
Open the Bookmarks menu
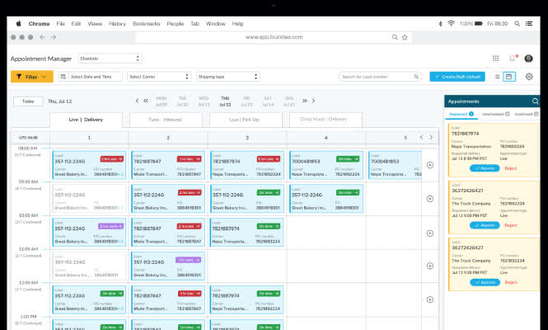tap(147, 24)
